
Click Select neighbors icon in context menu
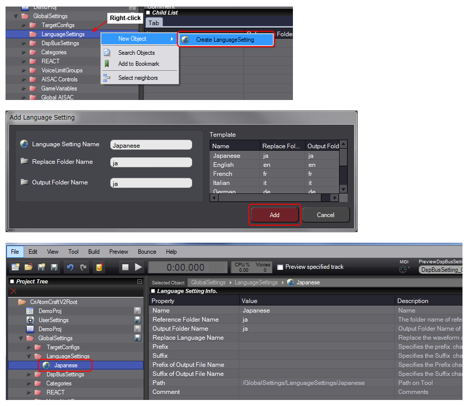[107, 77]
